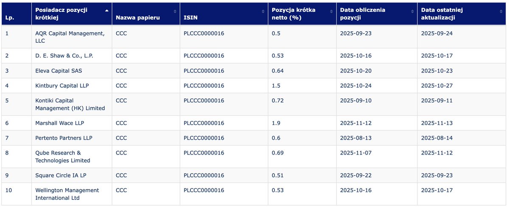Viewport: 509px width, 207px height.
Task: Click net short value 1.9
Action: (x=276, y=123)
